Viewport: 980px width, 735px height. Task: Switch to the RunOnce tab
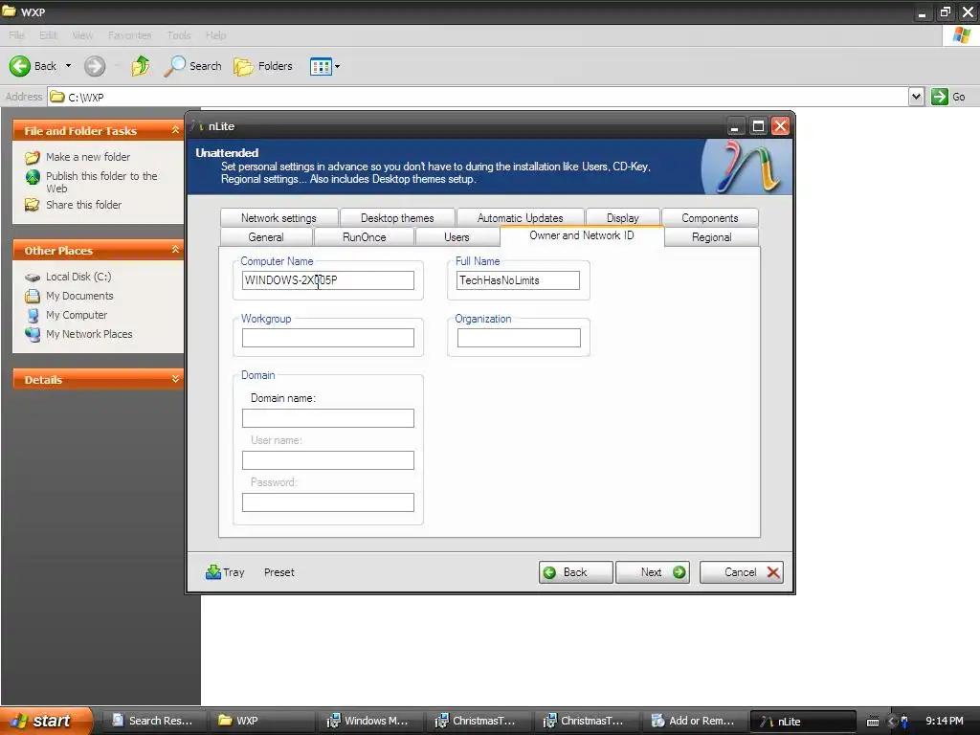pos(365,237)
